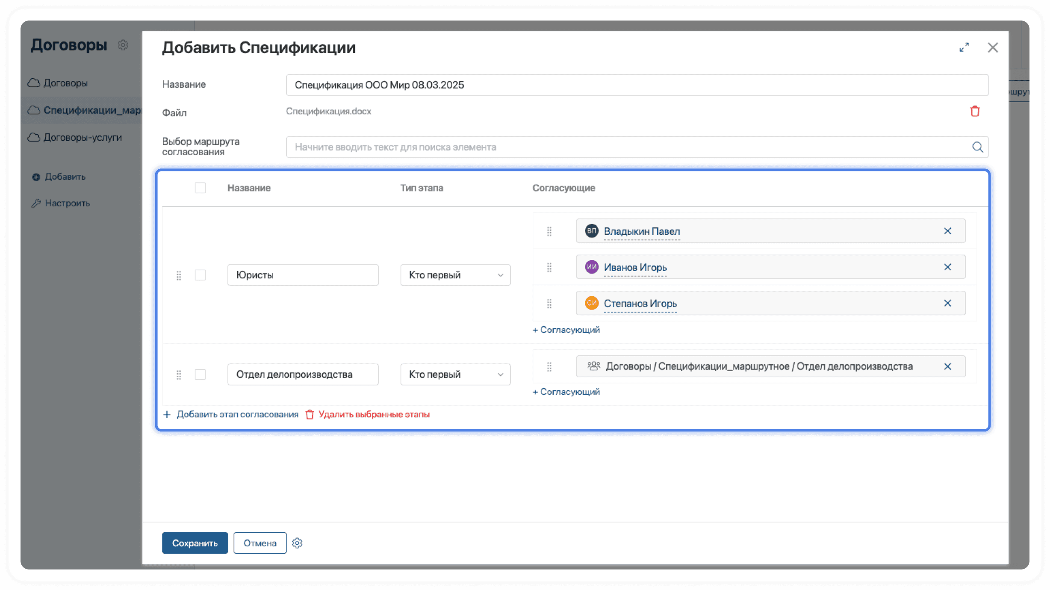
Task: Toggle the select-all stages checkbox
Action: pos(200,188)
